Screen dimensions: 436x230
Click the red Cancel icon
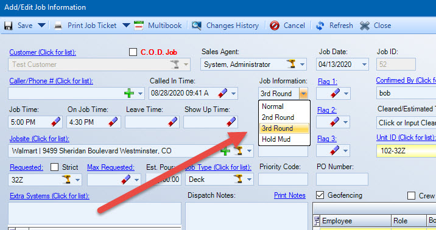pyautogui.click(x=275, y=26)
